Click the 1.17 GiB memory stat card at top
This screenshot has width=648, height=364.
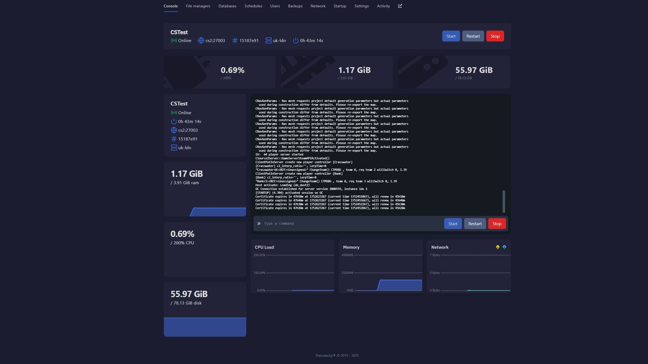337,72
